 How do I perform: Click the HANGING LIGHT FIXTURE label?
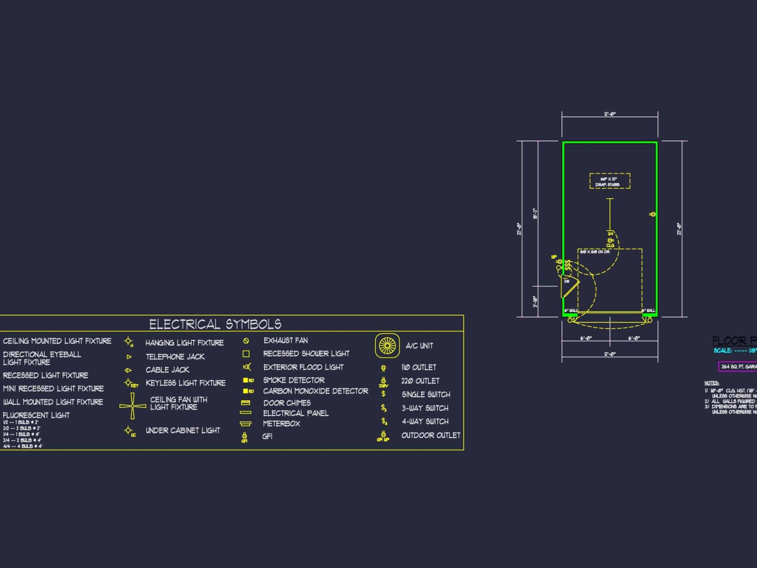pyautogui.click(x=185, y=343)
